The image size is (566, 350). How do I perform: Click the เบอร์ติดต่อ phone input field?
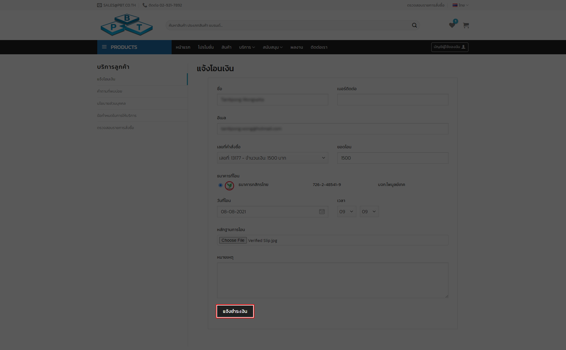[393, 100]
